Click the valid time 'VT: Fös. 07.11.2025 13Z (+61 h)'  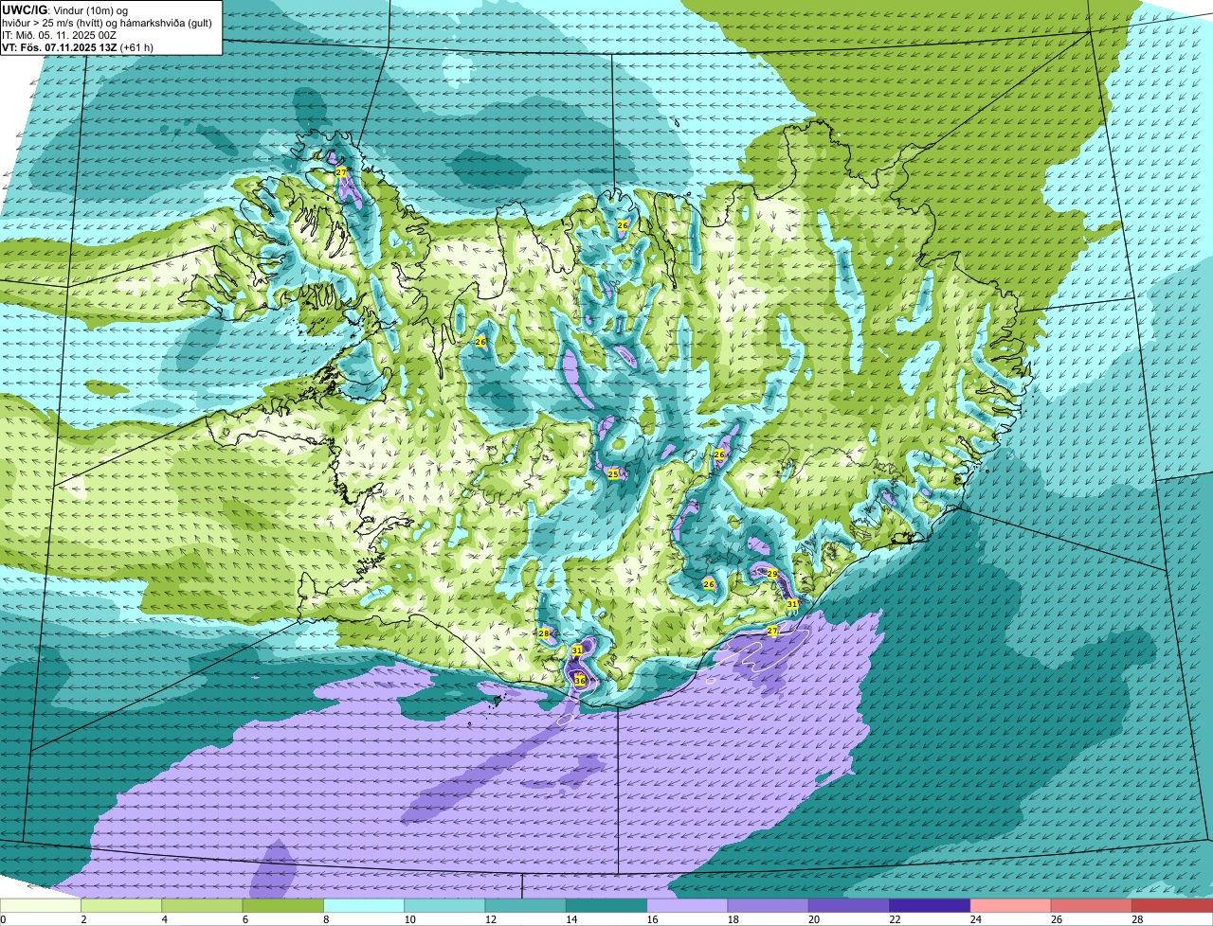click(78, 47)
